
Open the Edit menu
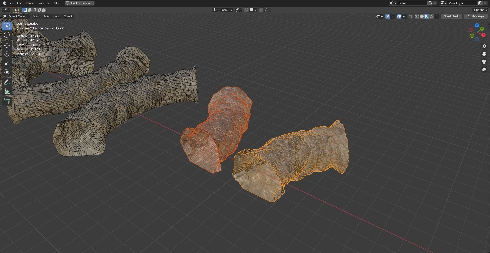tap(19, 3)
